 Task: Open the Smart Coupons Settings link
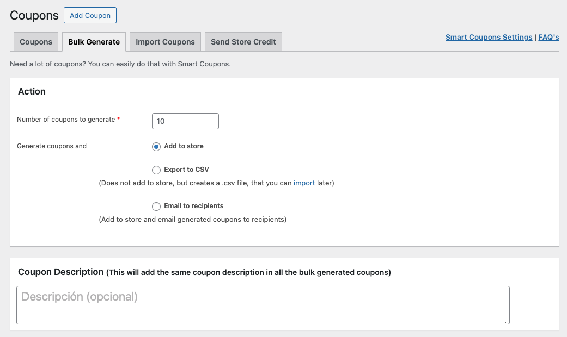[x=489, y=37]
